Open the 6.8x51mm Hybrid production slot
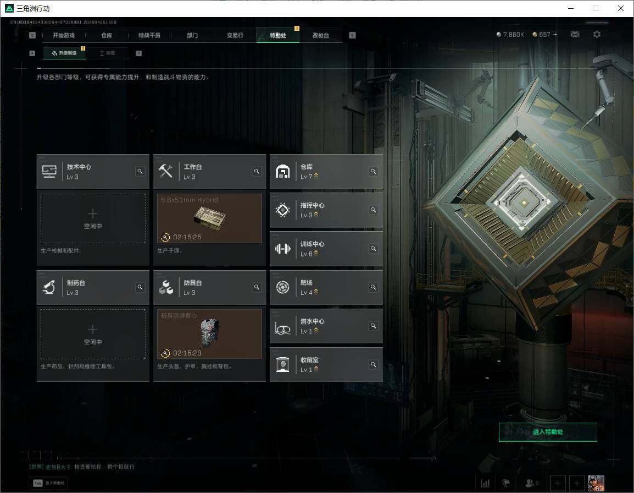 [209, 218]
